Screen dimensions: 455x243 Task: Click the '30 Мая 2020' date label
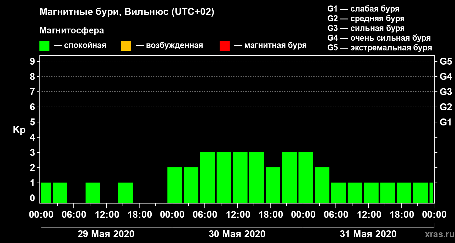click(x=237, y=234)
